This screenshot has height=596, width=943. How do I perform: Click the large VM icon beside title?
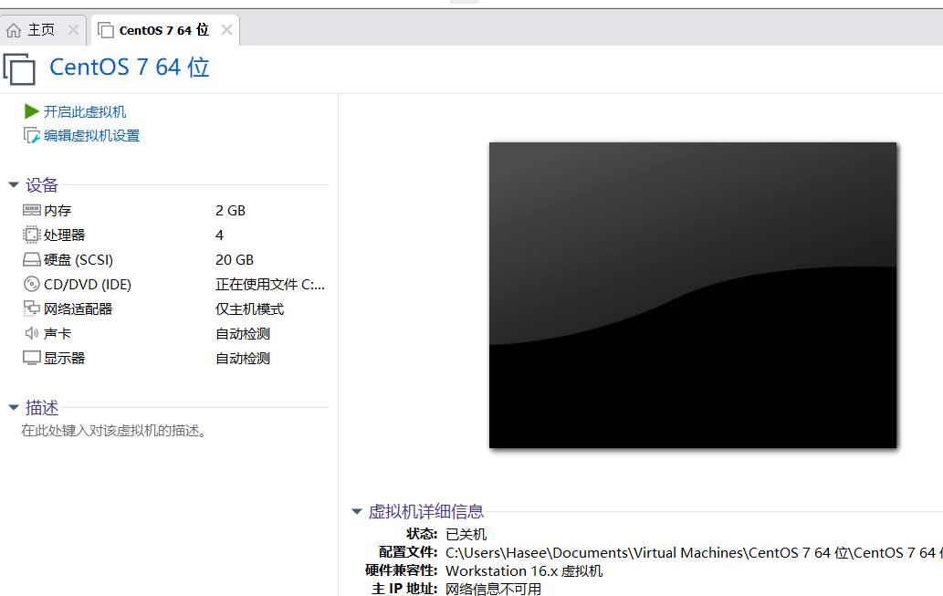pyautogui.click(x=19, y=68)
